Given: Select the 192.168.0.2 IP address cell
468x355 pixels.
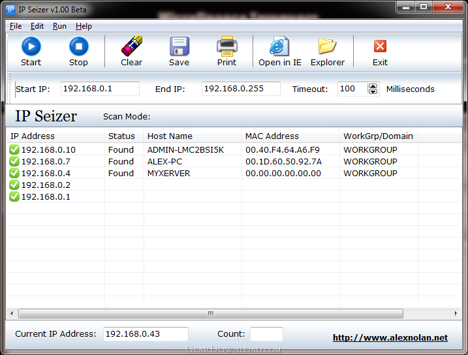Looking at the screenshot, I should click(46, 185).
